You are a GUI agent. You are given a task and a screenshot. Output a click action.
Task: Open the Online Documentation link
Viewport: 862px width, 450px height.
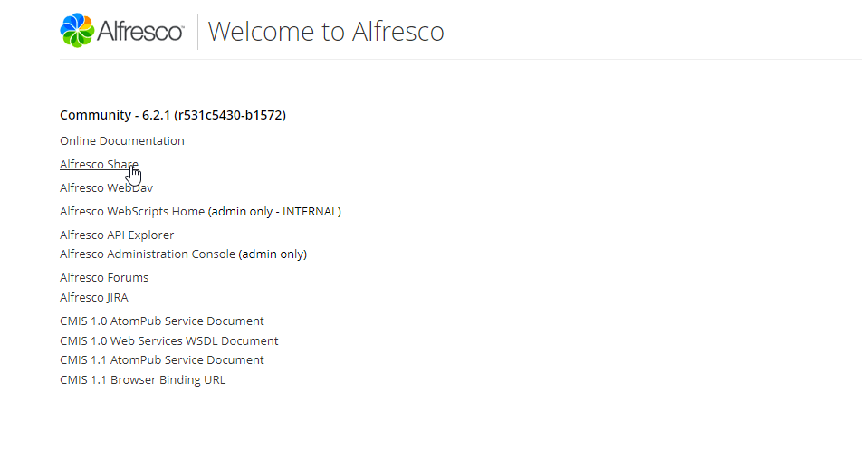[121, 140]
